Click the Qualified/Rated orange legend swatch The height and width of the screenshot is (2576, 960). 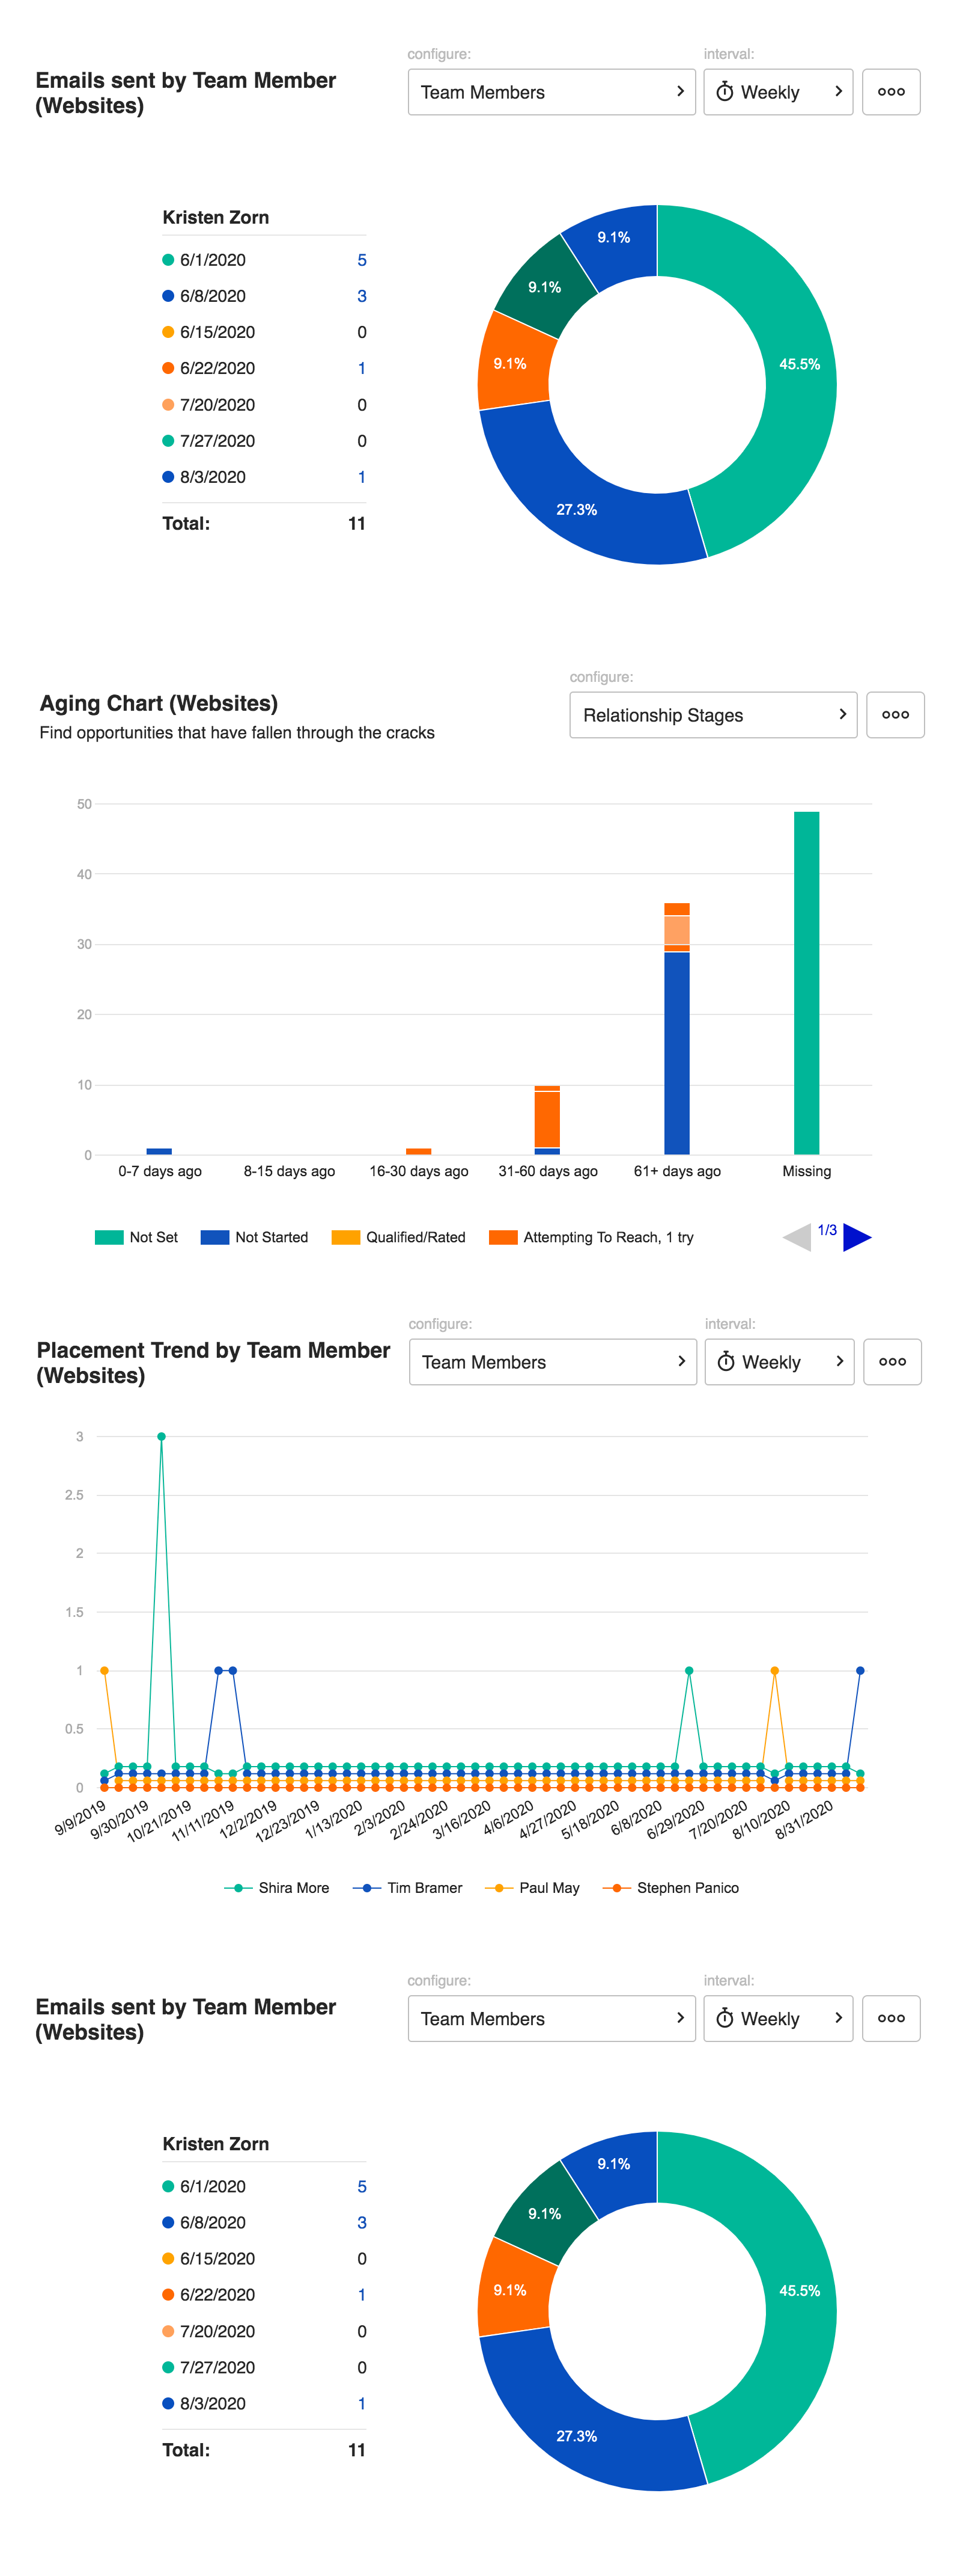pyautogui.click(x=345, y=1237)
